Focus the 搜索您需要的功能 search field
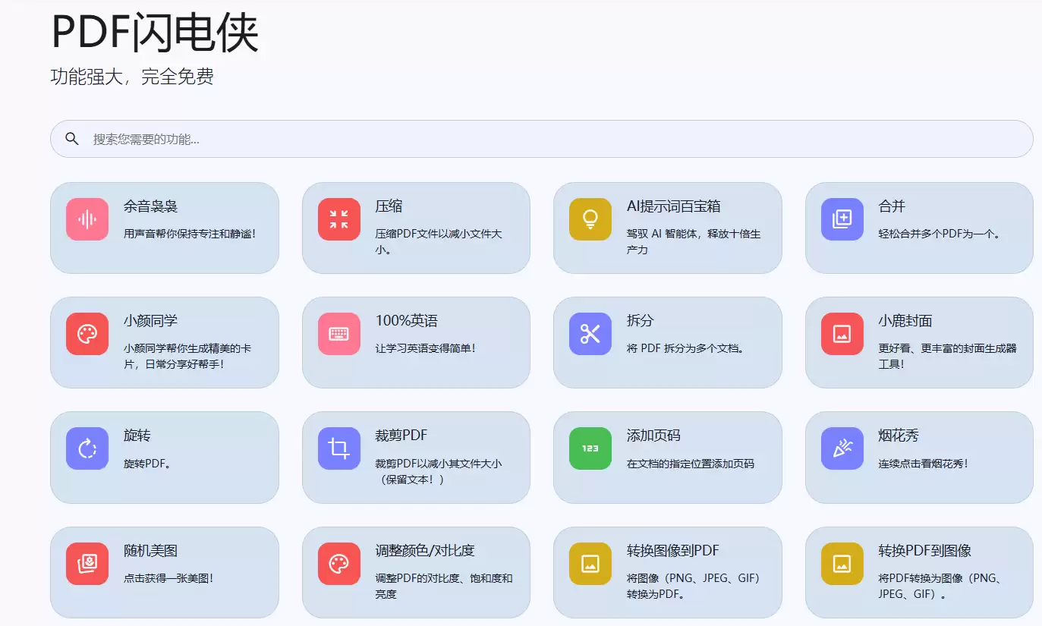This screenshot has width=1042, height=626. (542, 139)
